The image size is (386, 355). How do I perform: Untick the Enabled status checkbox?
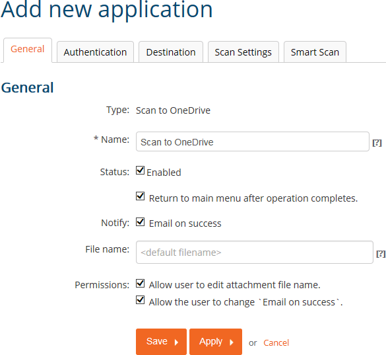(141, 171)
